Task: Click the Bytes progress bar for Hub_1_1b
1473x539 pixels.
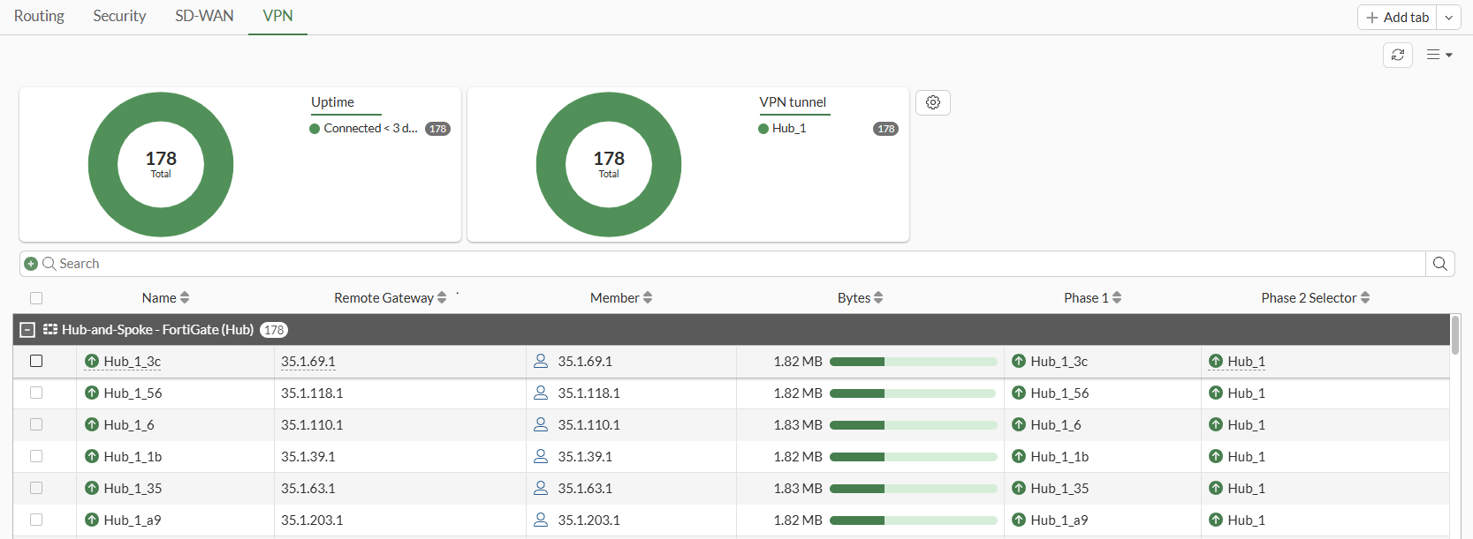Action: [x=913, y=457]
